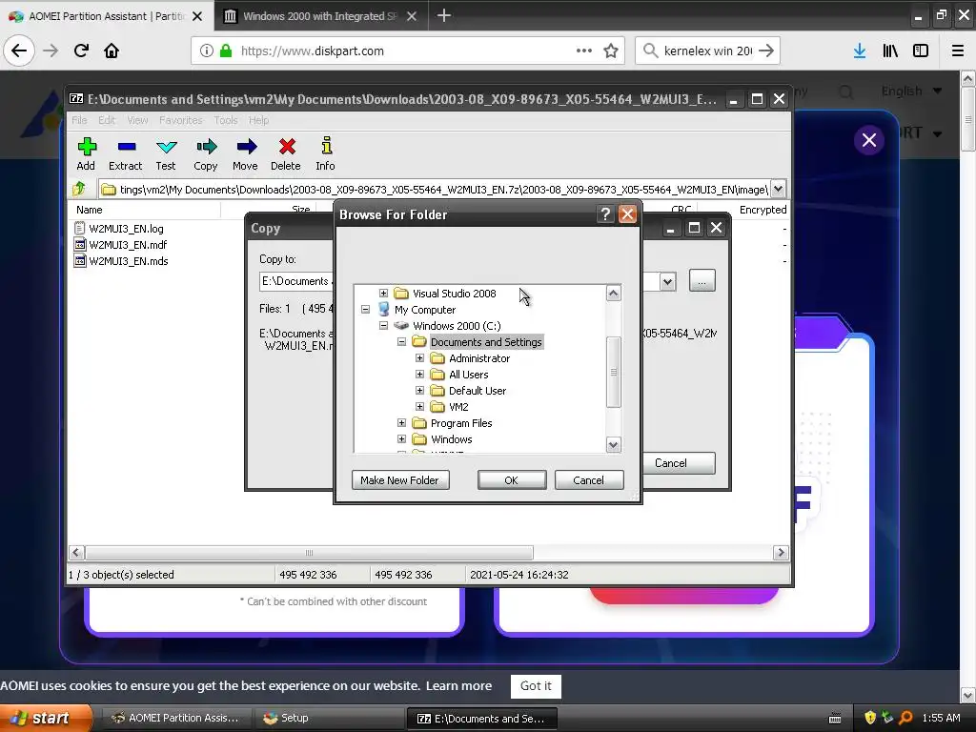Click the browse ellipsis button in the Copy dialog

click(x=702, y=281)
